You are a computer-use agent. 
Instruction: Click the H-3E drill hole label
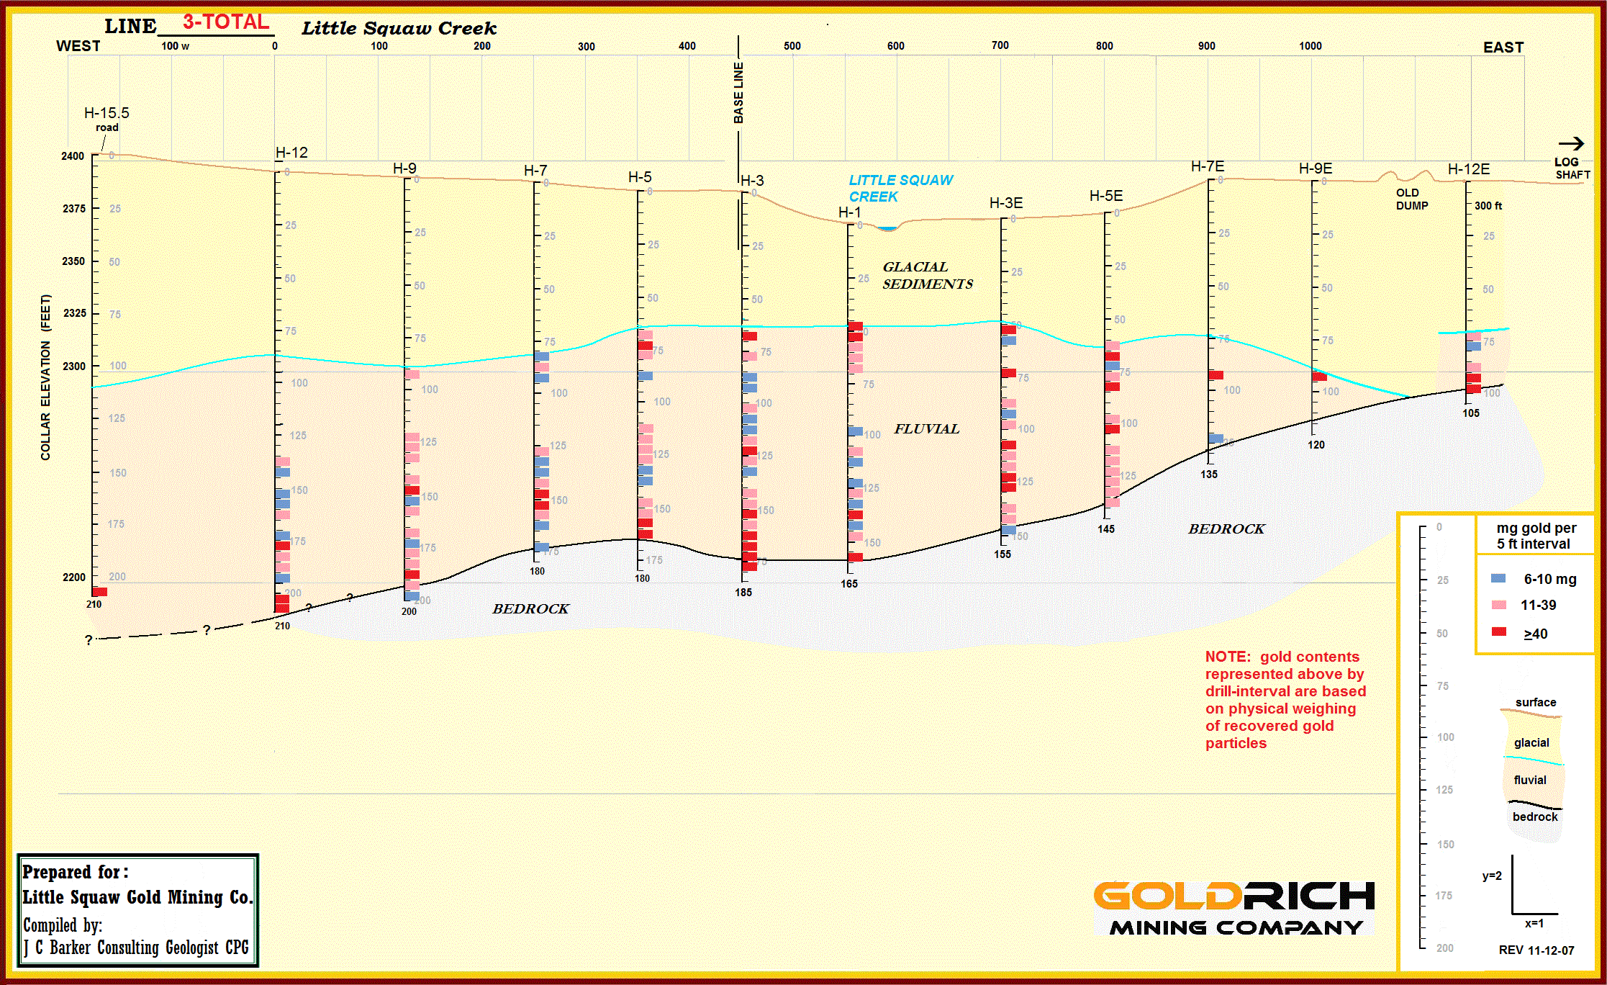pyautogui.click(x=1006, y=203)
